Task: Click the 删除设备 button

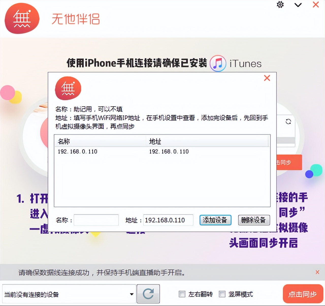Action: point(254,220)
